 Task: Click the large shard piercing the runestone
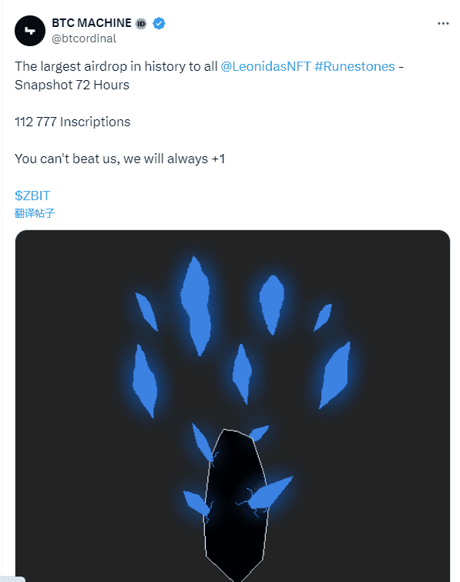click(266, 496)
